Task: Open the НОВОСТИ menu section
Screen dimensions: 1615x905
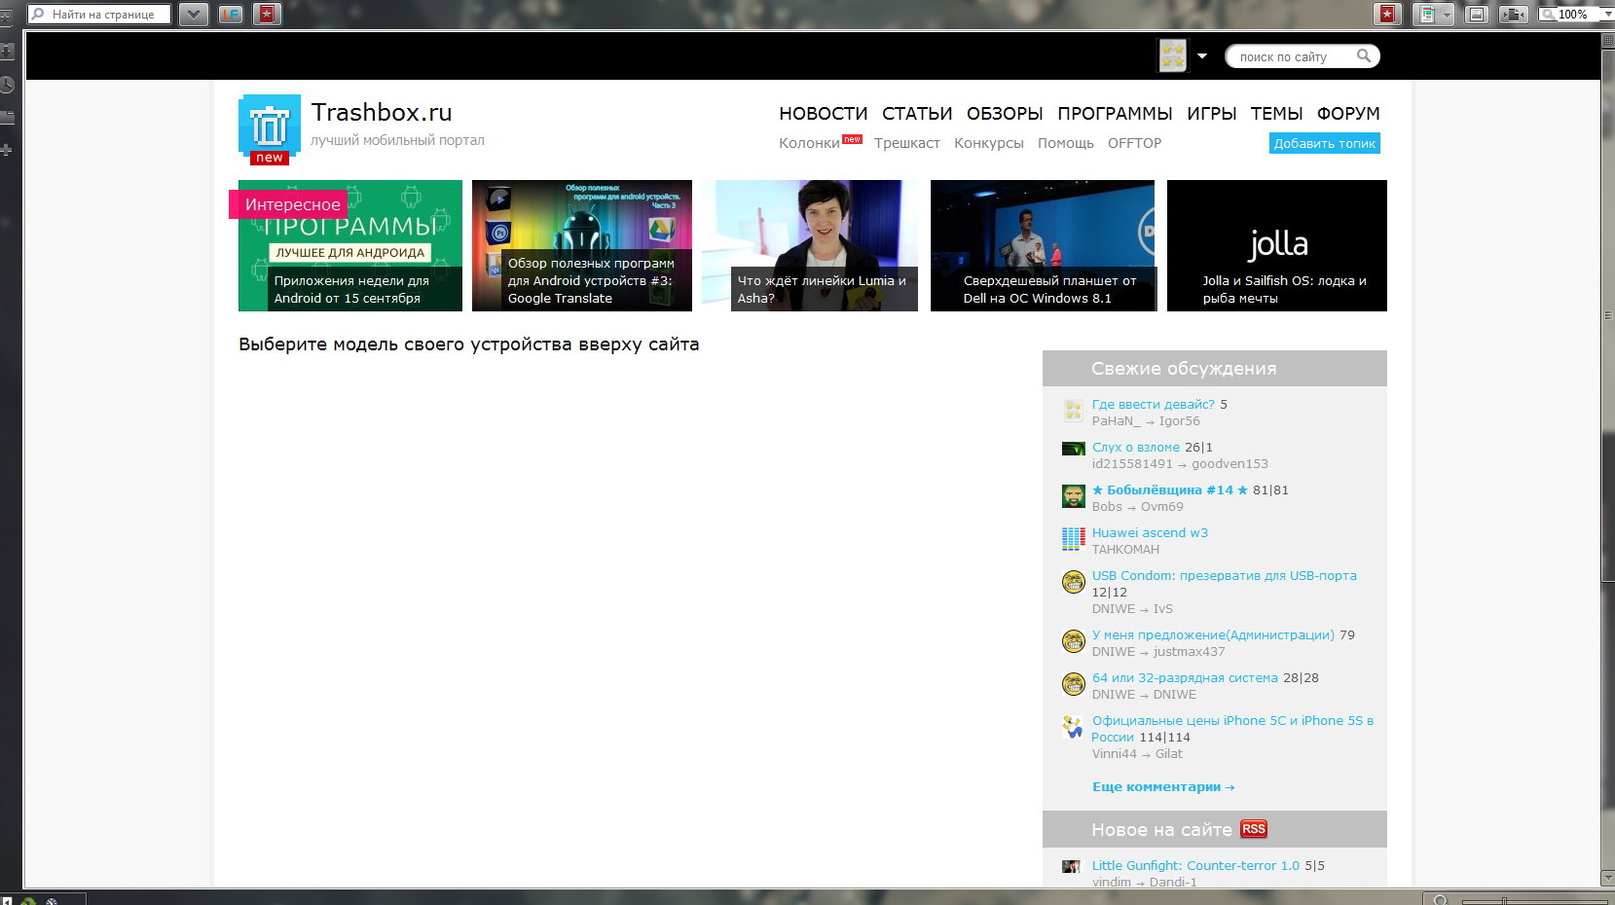Action: [x=824, y=114]
